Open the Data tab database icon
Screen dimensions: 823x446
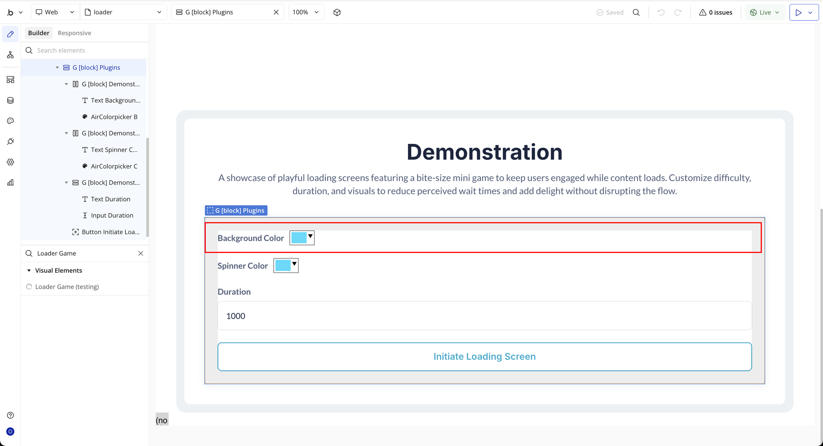click(x=10, y=100)
